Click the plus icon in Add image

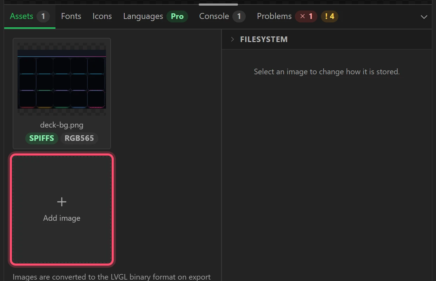point(62,202)
